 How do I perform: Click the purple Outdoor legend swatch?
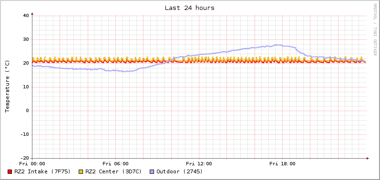coord(152,172)
